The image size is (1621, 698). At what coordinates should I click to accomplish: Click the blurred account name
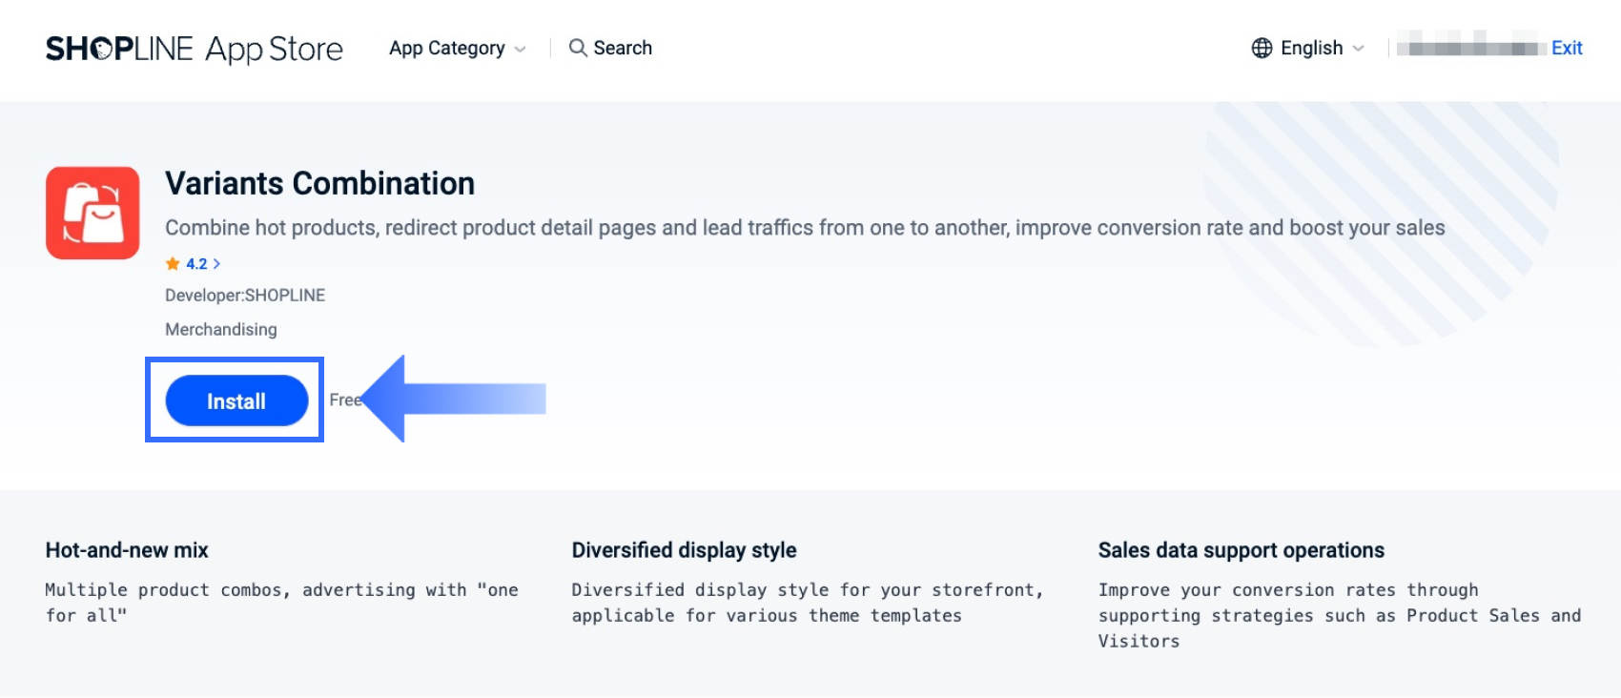point(1470,47)
